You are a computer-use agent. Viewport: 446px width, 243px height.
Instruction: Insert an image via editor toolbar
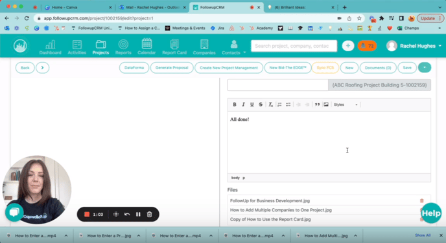(x=326, y=105)
